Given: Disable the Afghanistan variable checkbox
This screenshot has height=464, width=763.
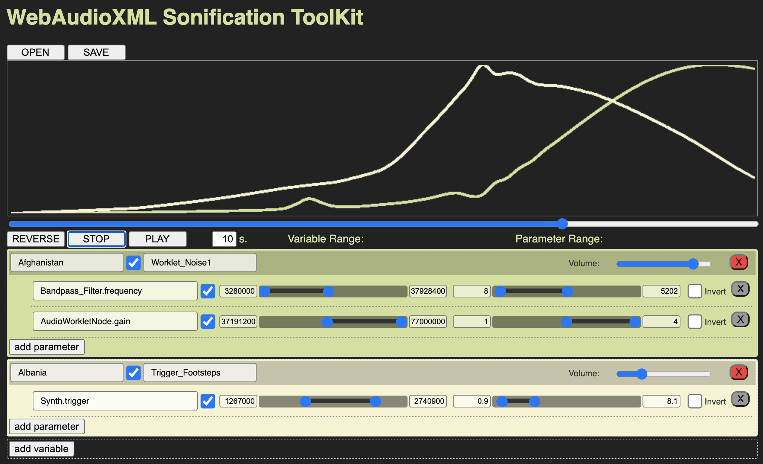Looking at the screenshot, I should coord(133,262).
